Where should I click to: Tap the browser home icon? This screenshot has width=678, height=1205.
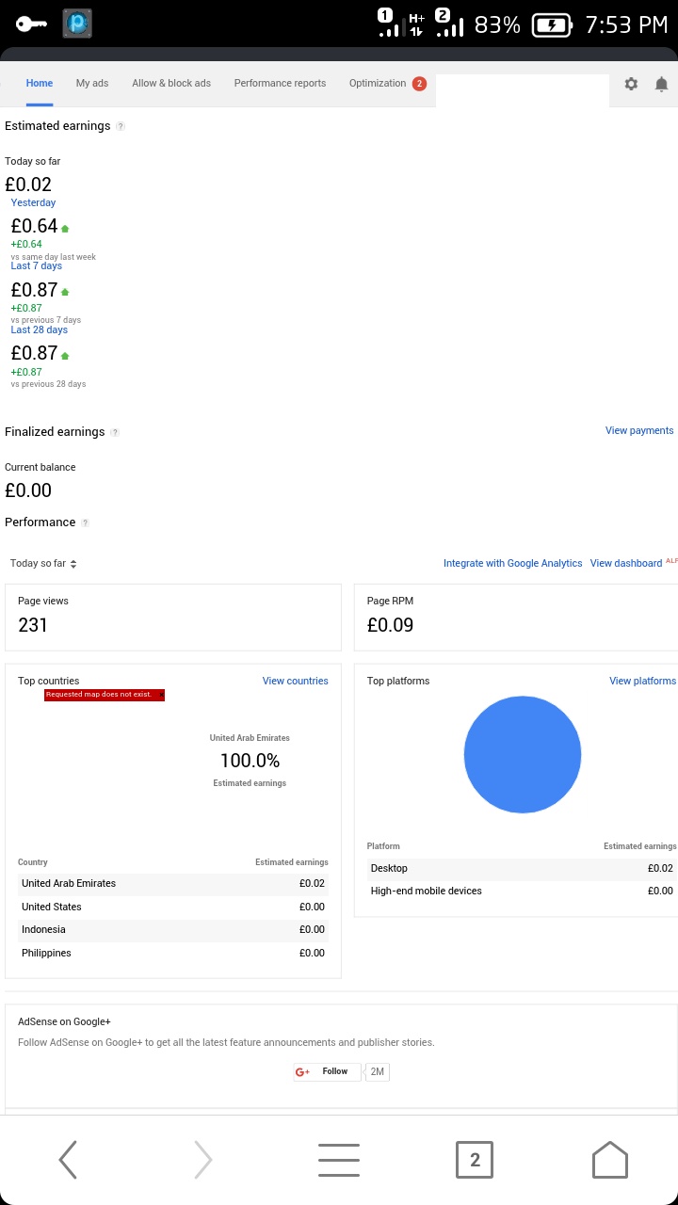pos(609,1160)
